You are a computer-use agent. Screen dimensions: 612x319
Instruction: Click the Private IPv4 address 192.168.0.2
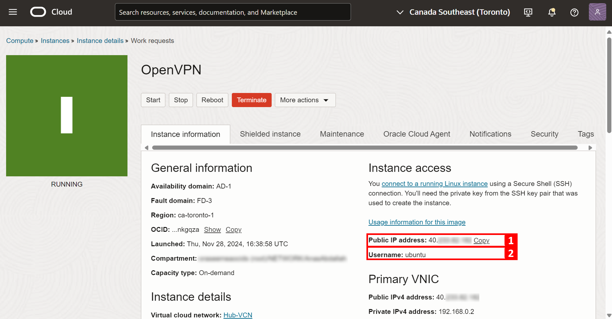pyautogui.click(x=456, y=311)
